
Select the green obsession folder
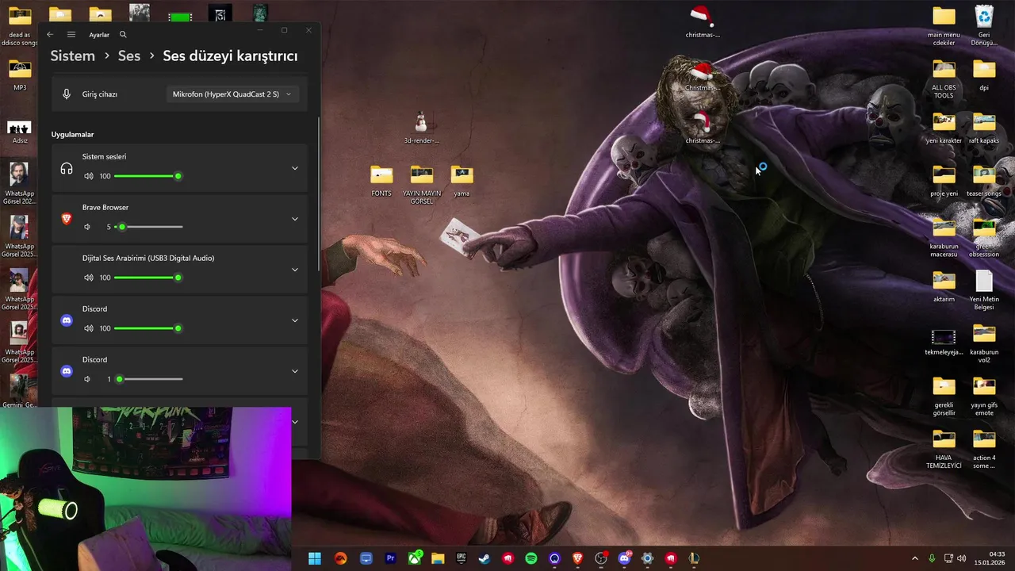984,237
